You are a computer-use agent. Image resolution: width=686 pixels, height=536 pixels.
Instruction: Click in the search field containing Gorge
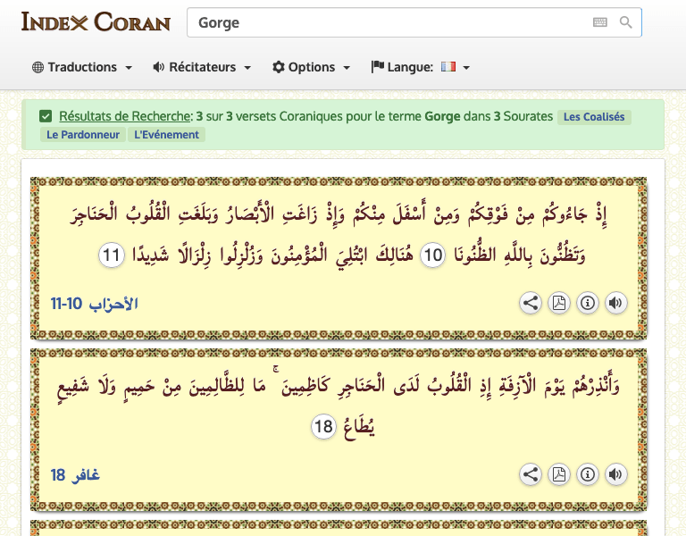[384, 22]
